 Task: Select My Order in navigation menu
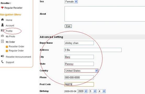tap(10, 42)
